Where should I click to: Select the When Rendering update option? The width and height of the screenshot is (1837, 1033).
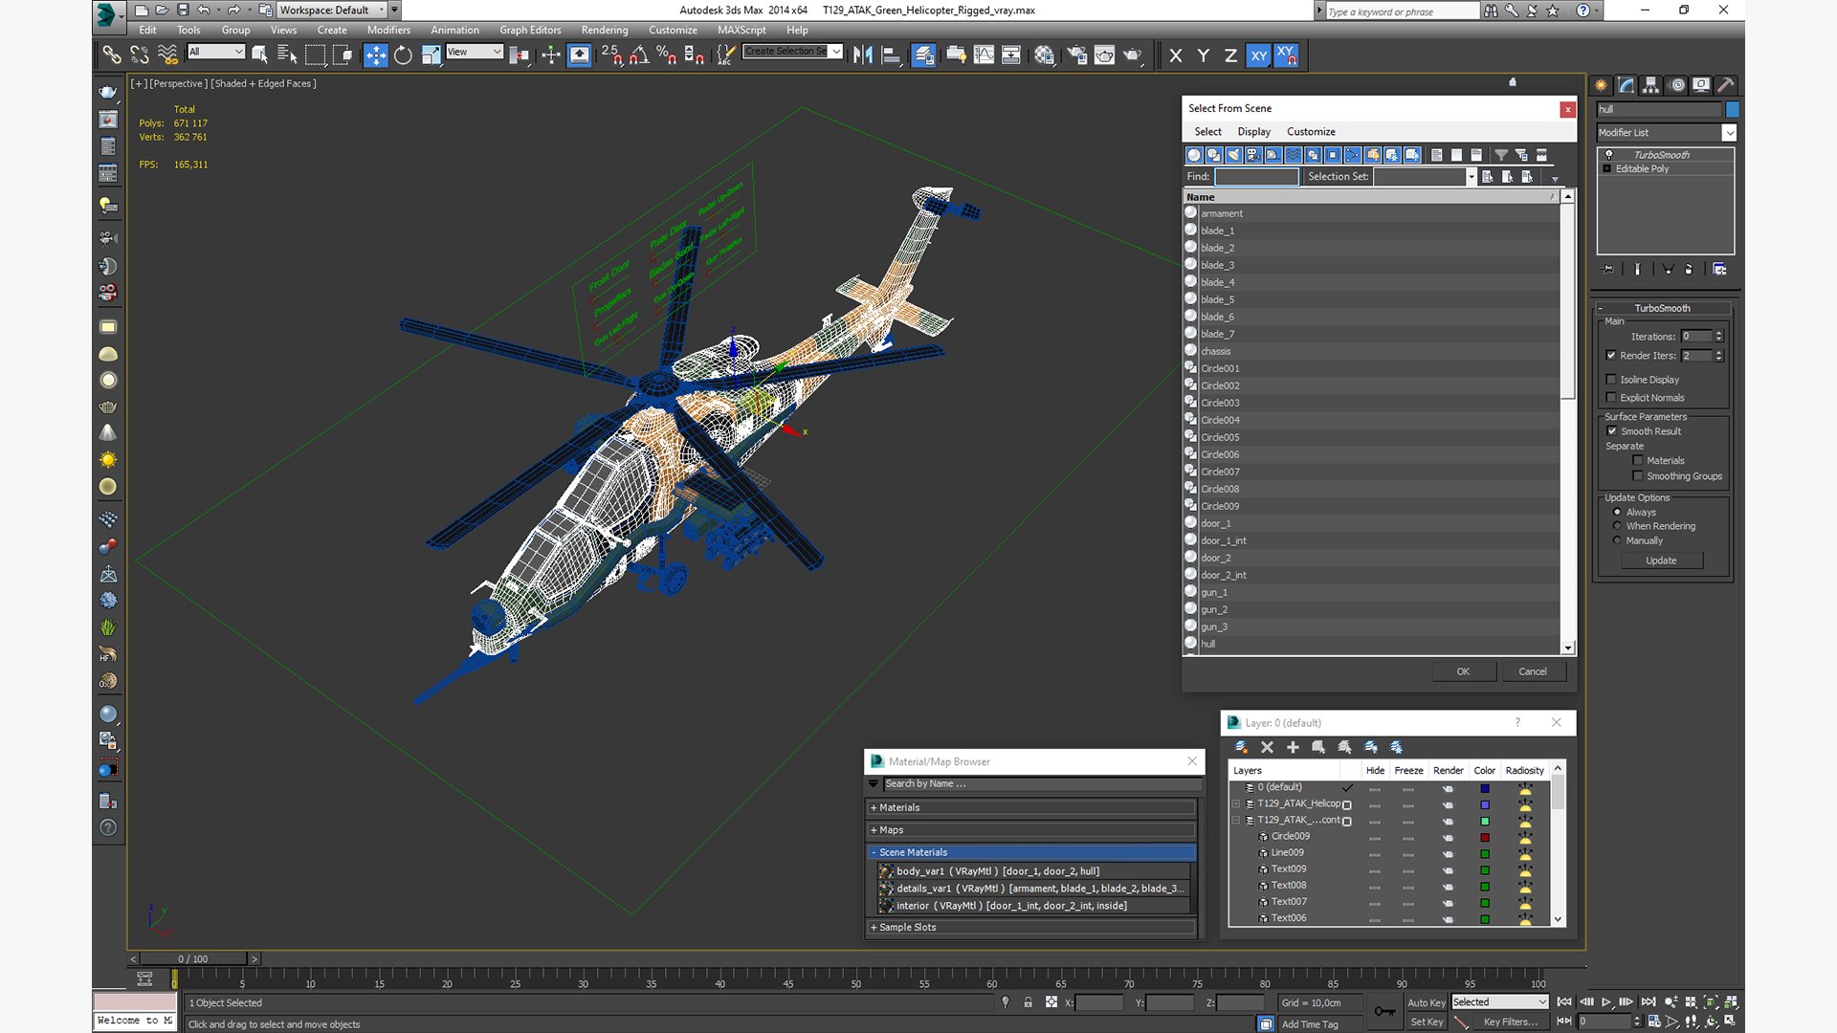(1617, 526)
